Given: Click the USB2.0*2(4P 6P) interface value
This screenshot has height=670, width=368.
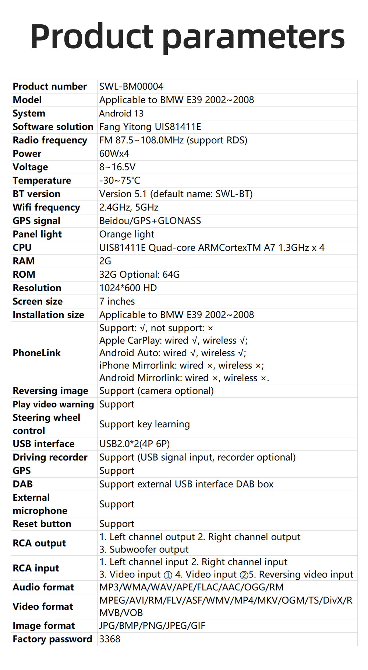Looking at the screenshot, I should [x=134, y=444].
